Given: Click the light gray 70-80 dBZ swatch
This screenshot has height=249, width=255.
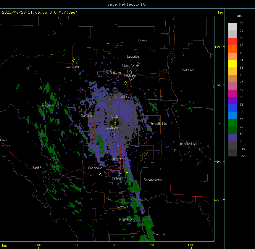Looking at the screenshot, I should coord(233,27).
